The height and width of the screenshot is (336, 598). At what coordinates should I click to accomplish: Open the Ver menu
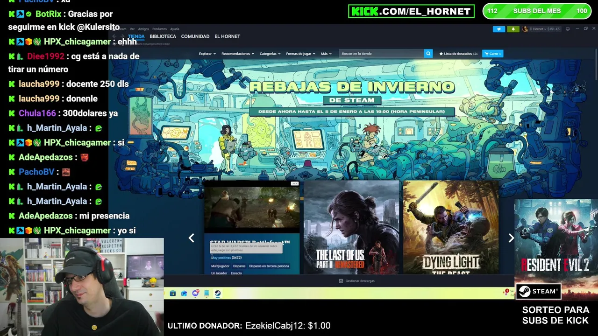[132, 29]
